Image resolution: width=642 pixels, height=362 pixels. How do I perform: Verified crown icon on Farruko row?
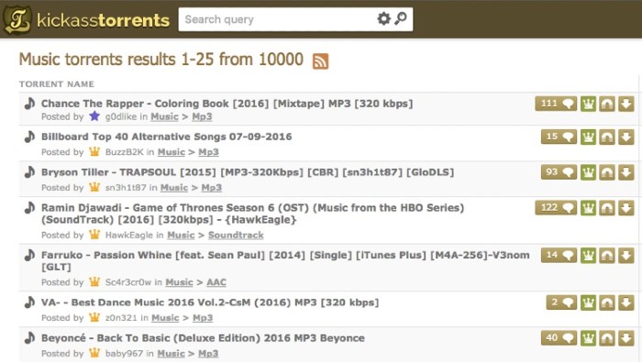pos(588,256)
